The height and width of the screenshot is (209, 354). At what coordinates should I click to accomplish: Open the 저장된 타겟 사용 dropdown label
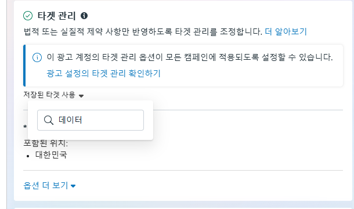coord(49,95)
